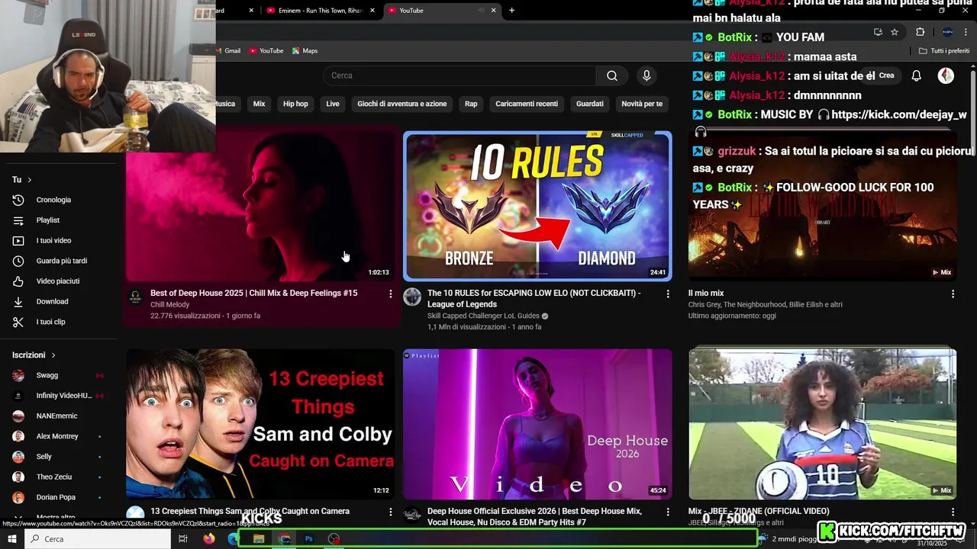977x549 pixels.
Task: Open Cronologia in the sidebar
Action: pos(53,200)
